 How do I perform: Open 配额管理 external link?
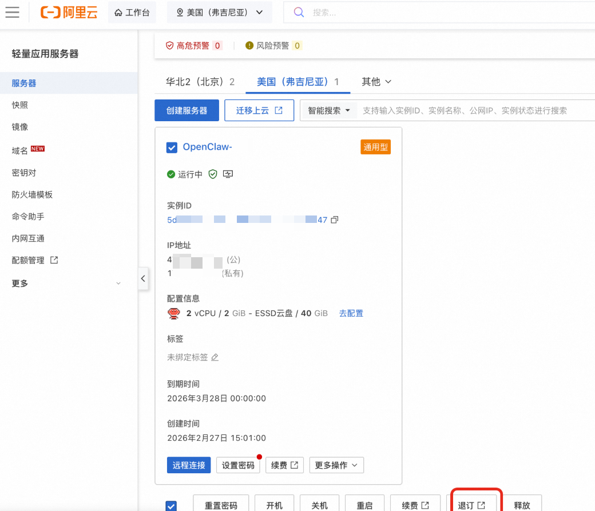(x=35, y=260)
